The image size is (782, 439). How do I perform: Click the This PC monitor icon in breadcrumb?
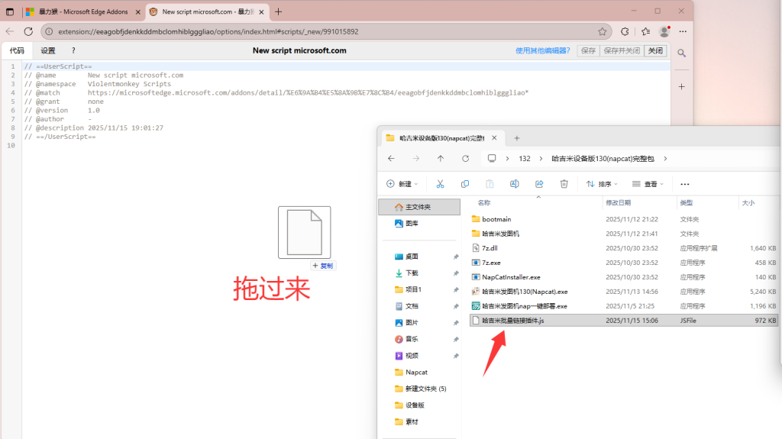click(x=492, y=159)
